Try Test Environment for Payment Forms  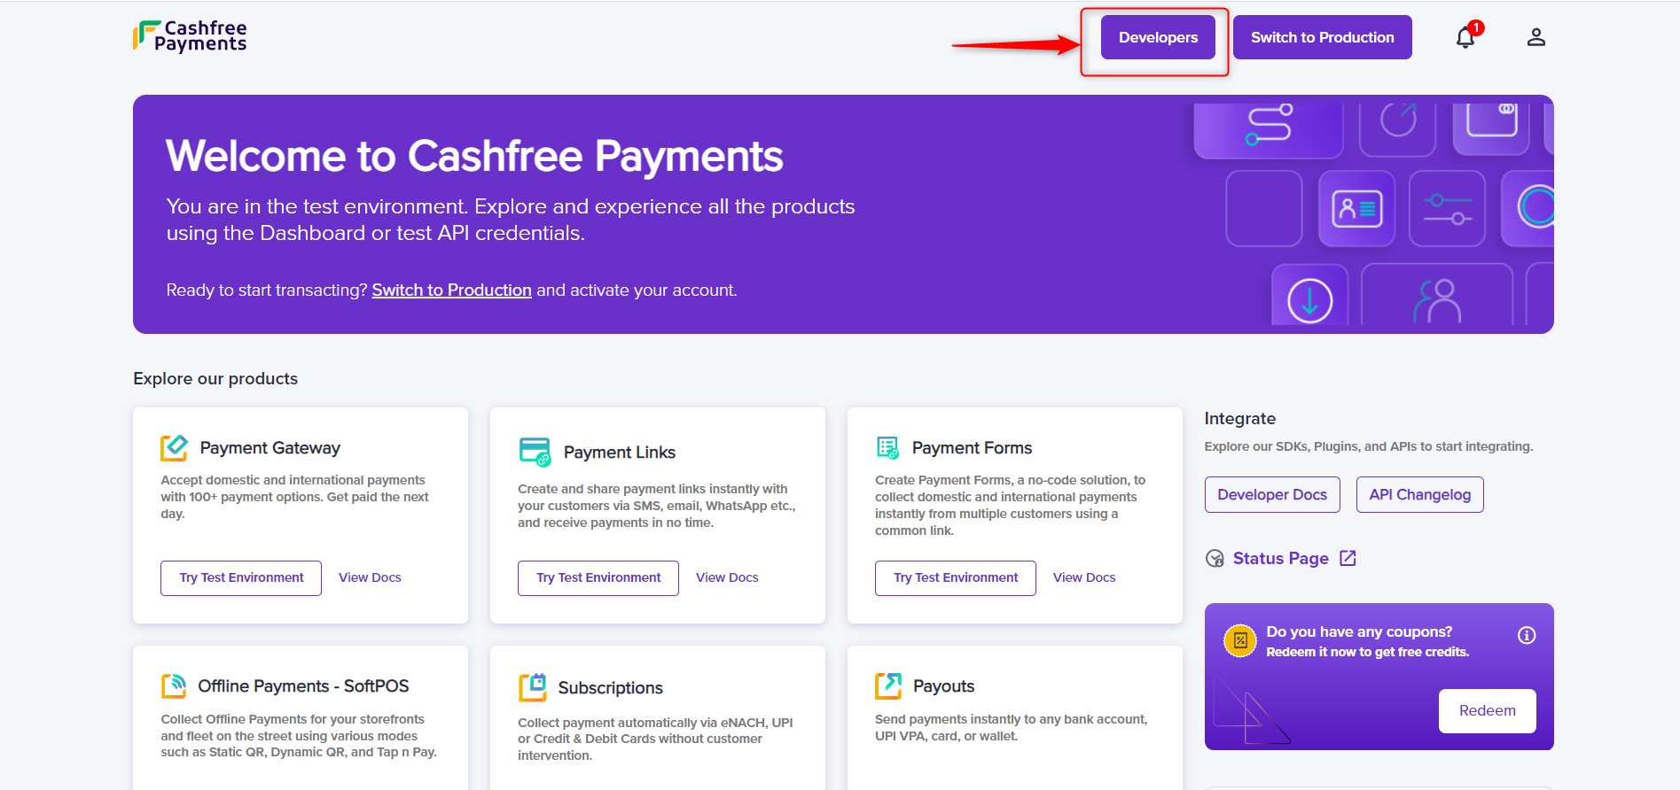coord(956,577)
